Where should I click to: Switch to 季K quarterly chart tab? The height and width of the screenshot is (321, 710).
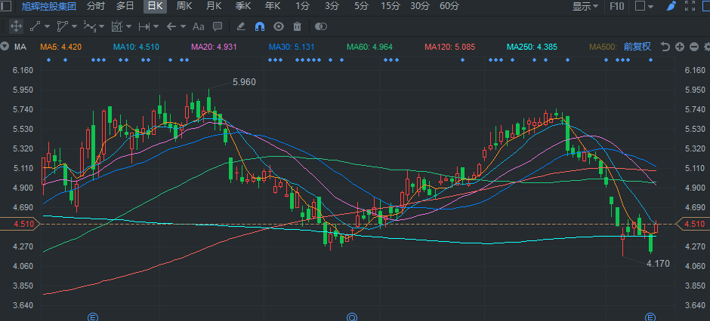point(243,6)
